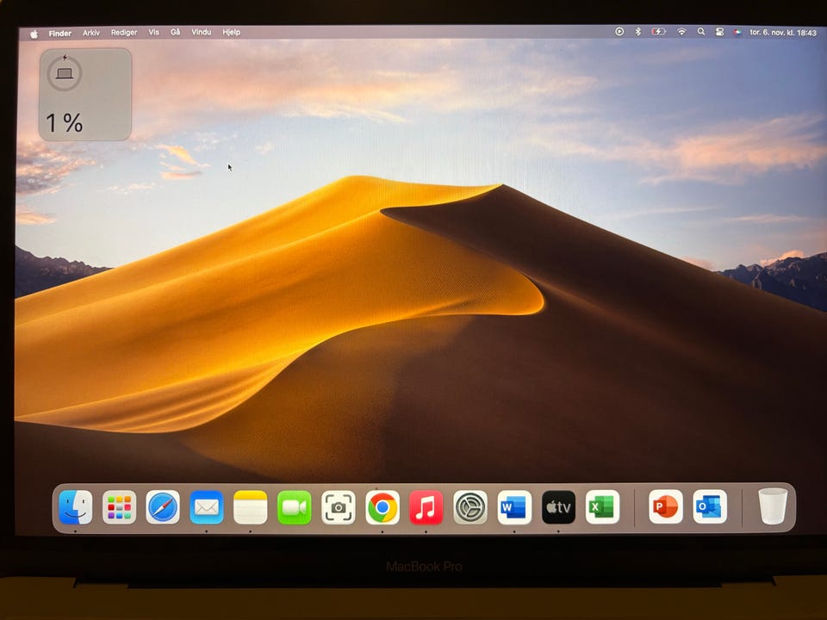Launch FaceTime from the Dock
The width and height of the screenshot is (827, 620).
(x=295, y=507)
